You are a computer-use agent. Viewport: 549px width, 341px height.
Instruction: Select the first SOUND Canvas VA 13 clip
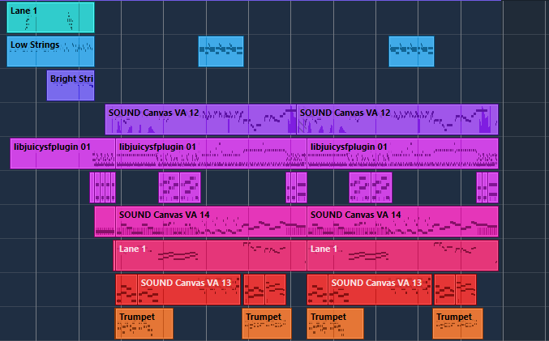click(189, 290)
